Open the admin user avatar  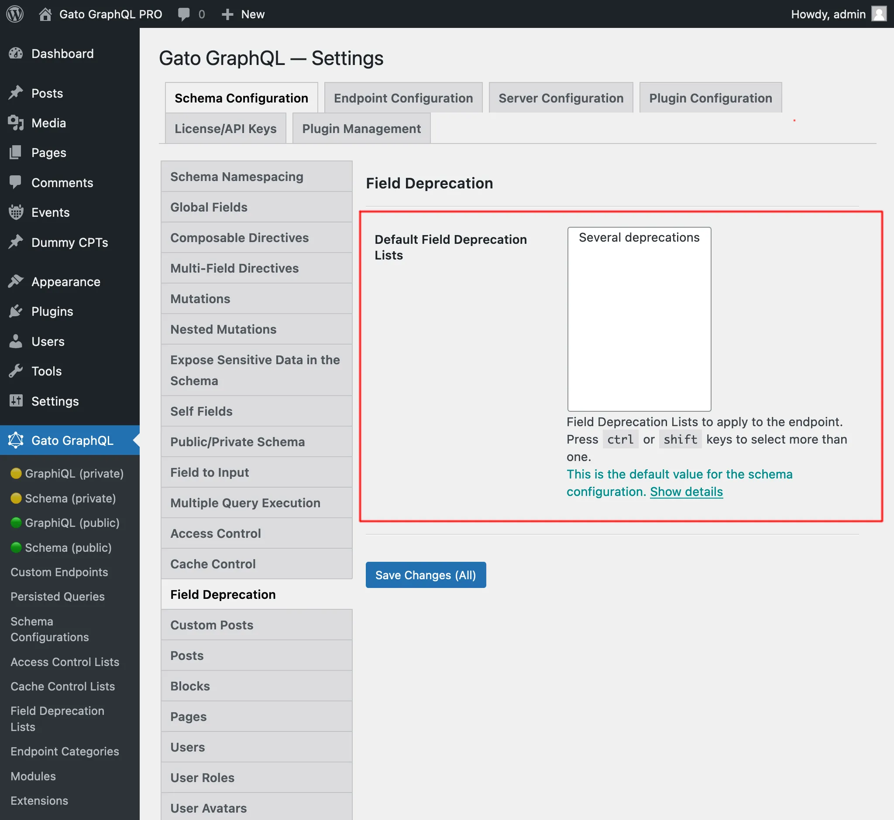coord(879,14)
